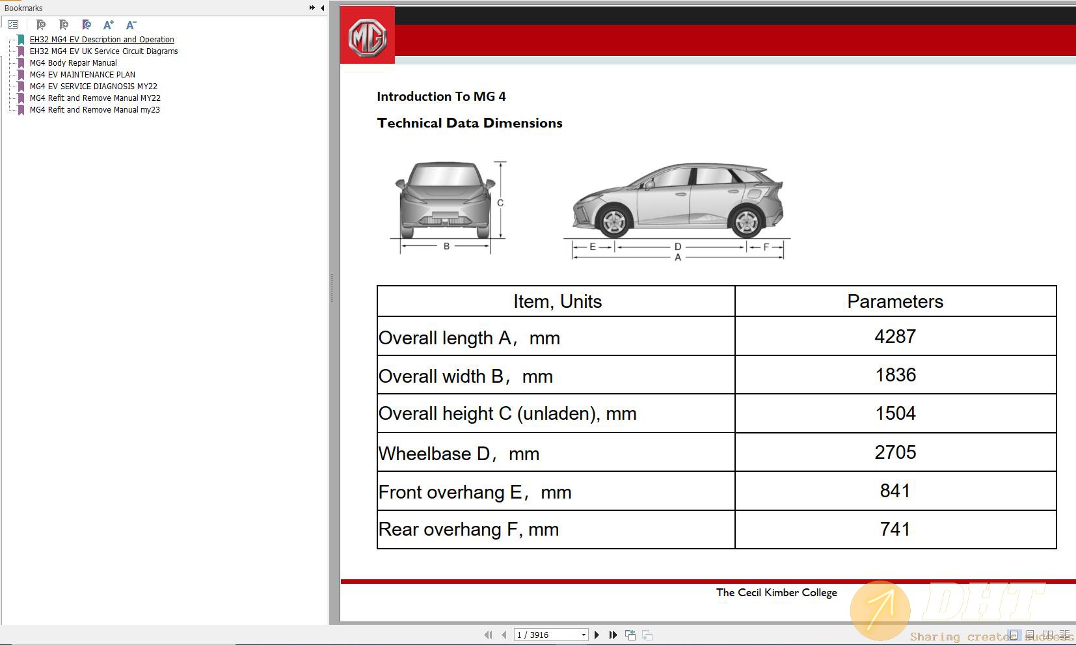Screen dimensions: 1076x645
Task: Switch to continuous page view icon
Action: point(1030,635)
